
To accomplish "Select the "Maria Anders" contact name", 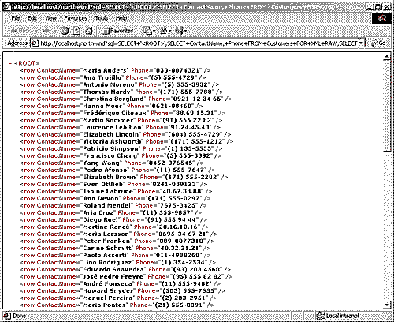I will click(x=105, y=70).
